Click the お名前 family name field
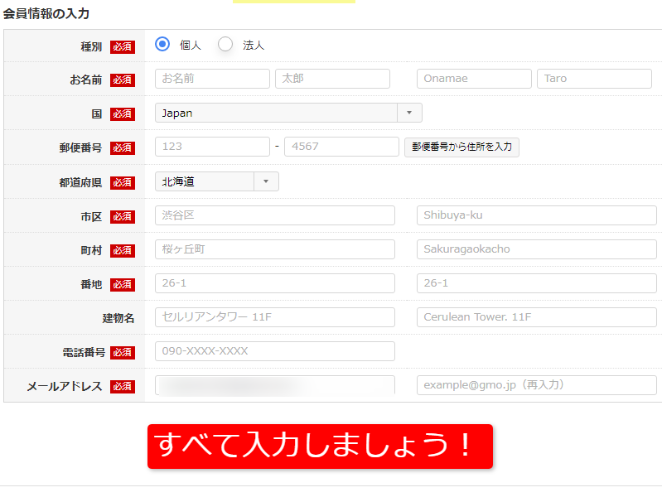662x502 pixels. coord(212,79)
